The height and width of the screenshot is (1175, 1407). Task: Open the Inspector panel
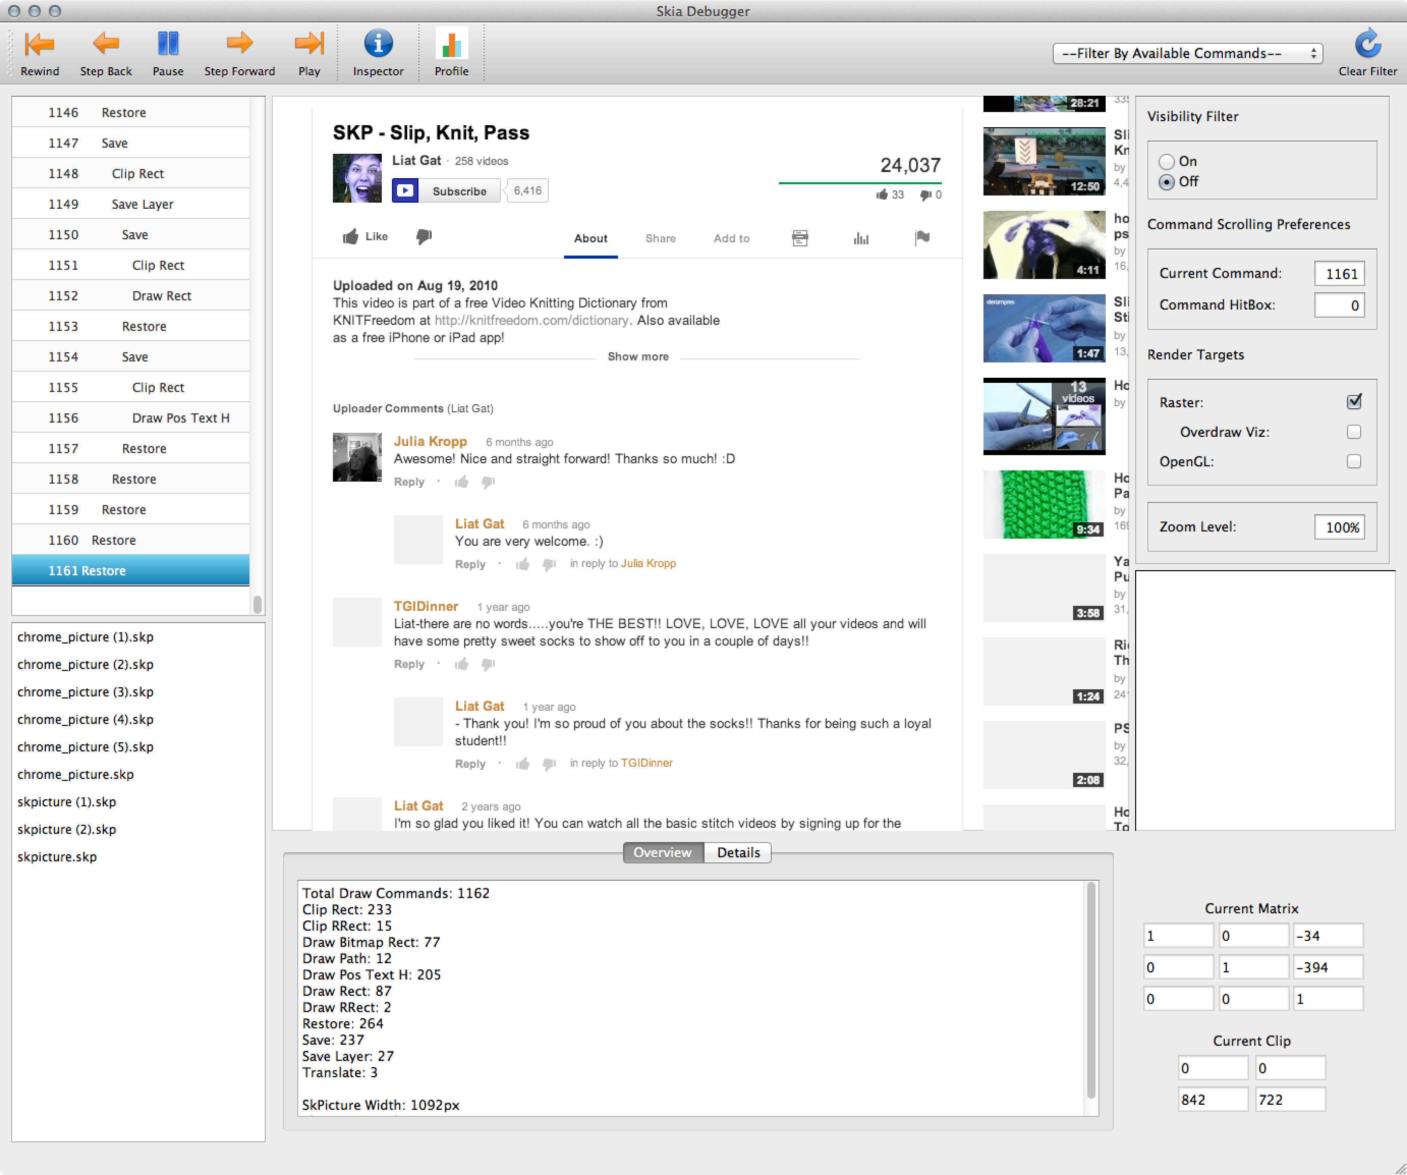click(x=378, y=44)
